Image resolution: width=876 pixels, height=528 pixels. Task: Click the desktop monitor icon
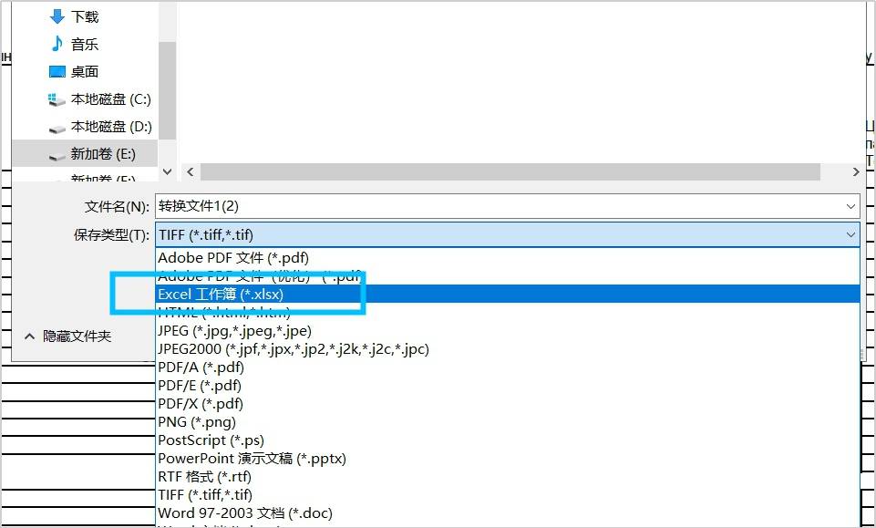57,71
